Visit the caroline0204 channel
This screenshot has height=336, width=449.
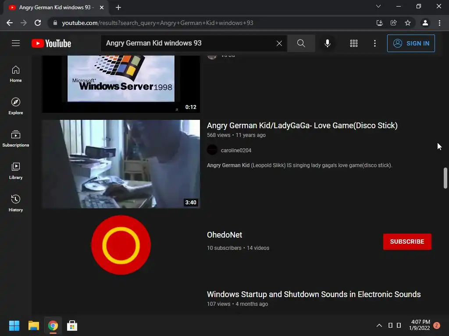236,150
